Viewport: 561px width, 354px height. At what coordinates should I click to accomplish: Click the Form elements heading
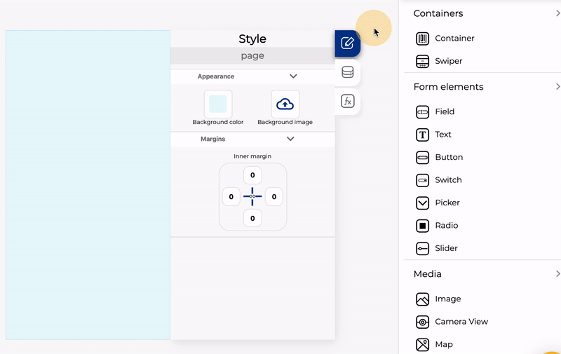click(x=448, y=86)
